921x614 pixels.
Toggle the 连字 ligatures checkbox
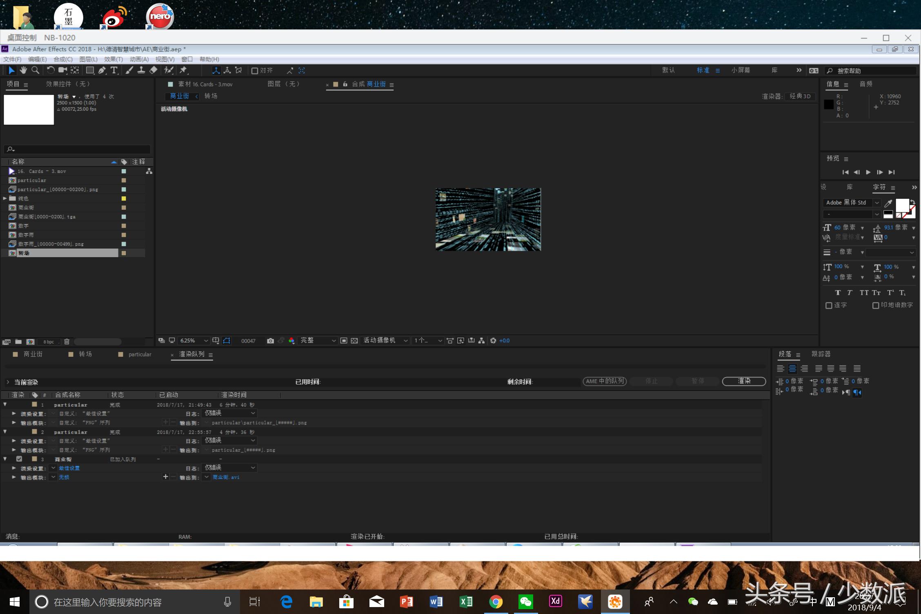pyautogui.click(x=829, y=305)
